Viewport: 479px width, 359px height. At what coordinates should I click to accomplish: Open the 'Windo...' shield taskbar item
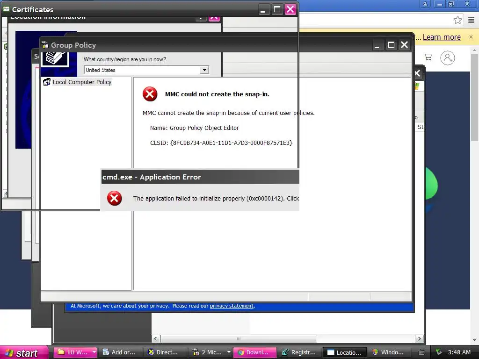click(389, 352)
